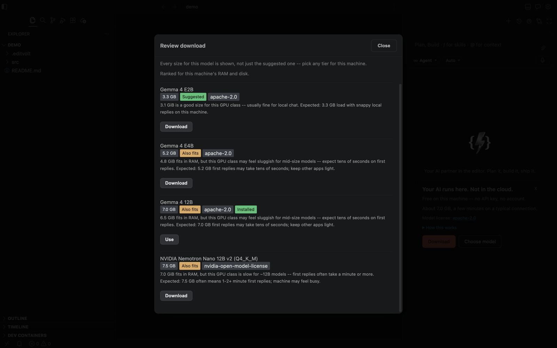This screenshot has width=557, height=348.
Task: Click the dialog's vertical scrollbar
Action: pos(400,198)
